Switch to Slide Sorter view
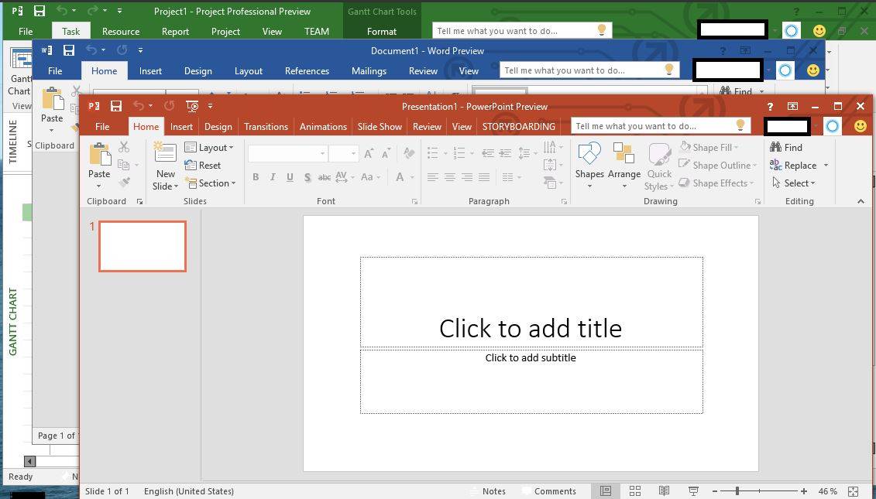Viewport: 876px width, 499px height. 635,491
